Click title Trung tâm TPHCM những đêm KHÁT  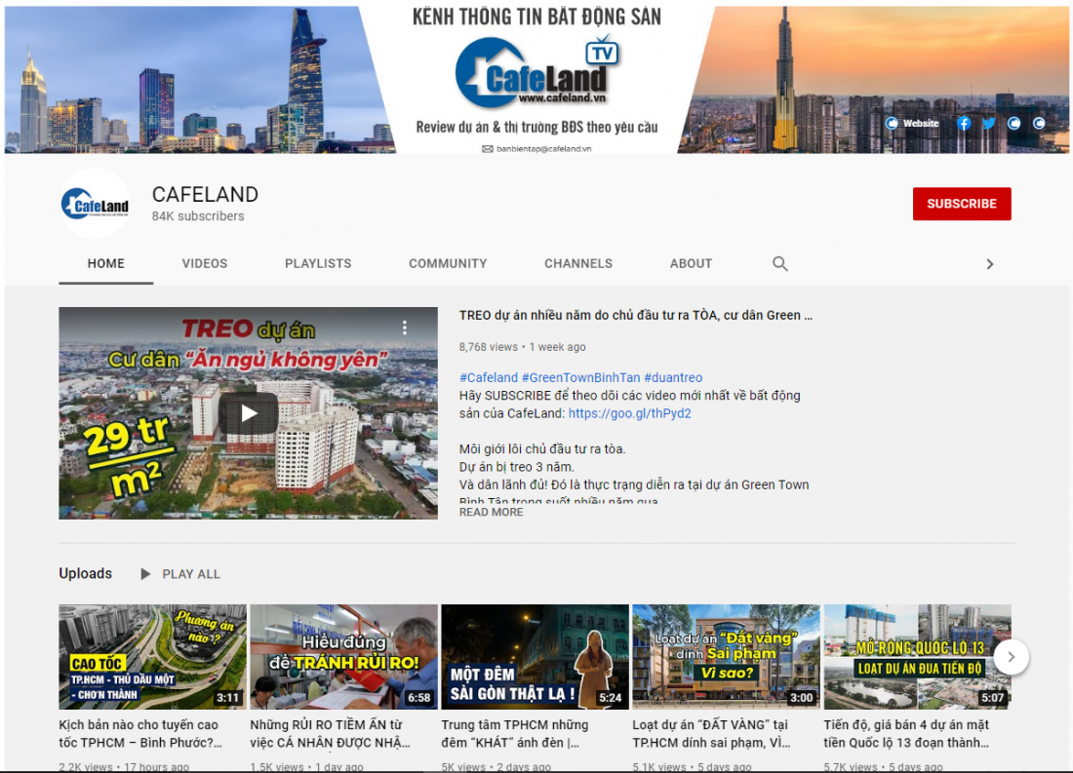(x=515, y=733)
